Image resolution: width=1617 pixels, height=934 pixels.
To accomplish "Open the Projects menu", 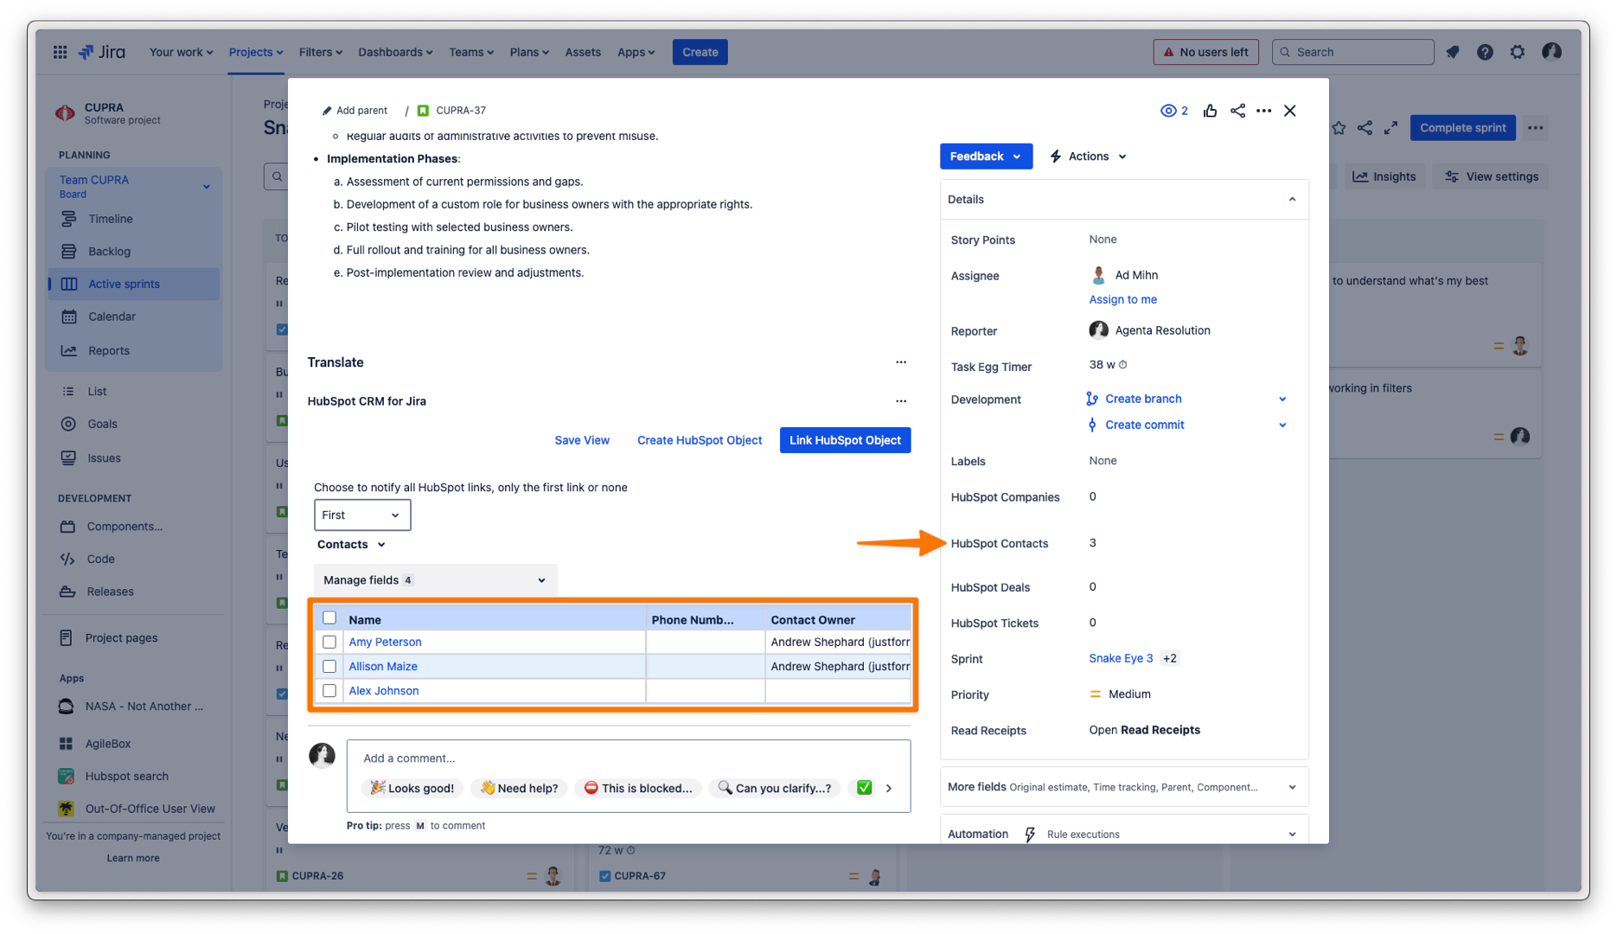I will tap(255, 52).
